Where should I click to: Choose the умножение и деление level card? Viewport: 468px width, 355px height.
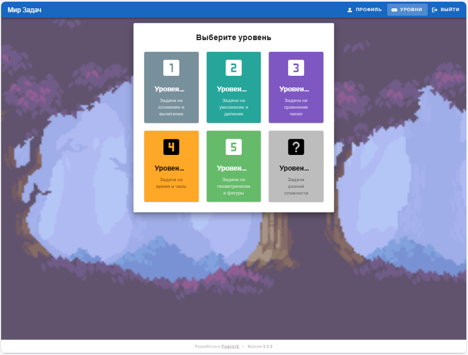(233, 87)
